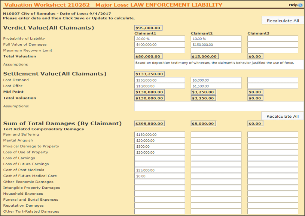Select the Physical Damage to Property field
Viewport: 305px width, 216px height.
159,146
